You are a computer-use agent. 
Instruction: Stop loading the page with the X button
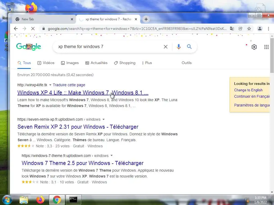(x=33, y=29)
